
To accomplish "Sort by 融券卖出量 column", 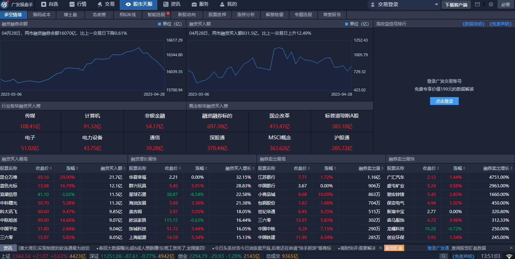I will tap(372, 168).
